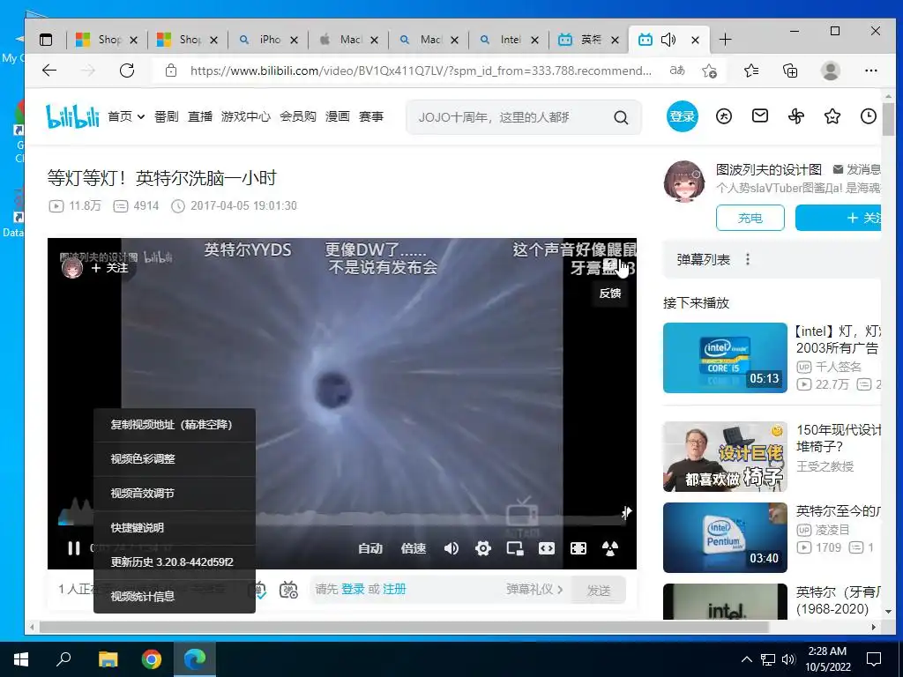This screenshot has width=903, height=677.
Task: Open 弹幕礼仪 etiquette link
Action: tap(534, 589)
